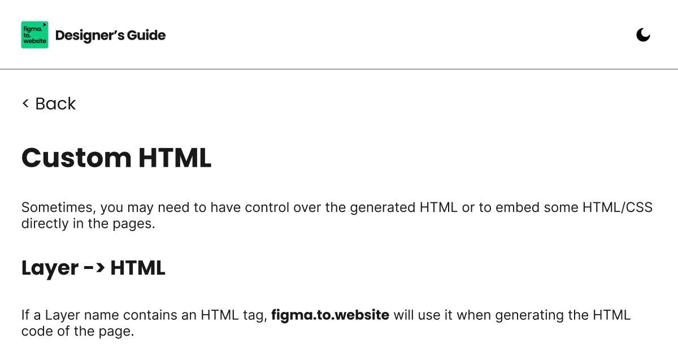Click the "figma." word inside the logo

pyautogui.click(x=33, y=28)
